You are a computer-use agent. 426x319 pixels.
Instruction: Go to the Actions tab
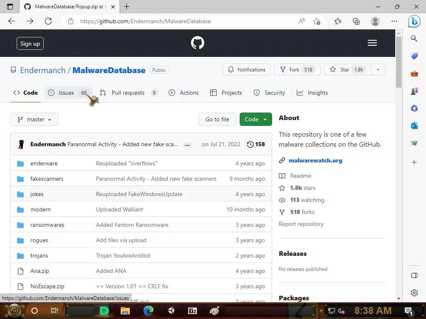[x=183, y=93]
